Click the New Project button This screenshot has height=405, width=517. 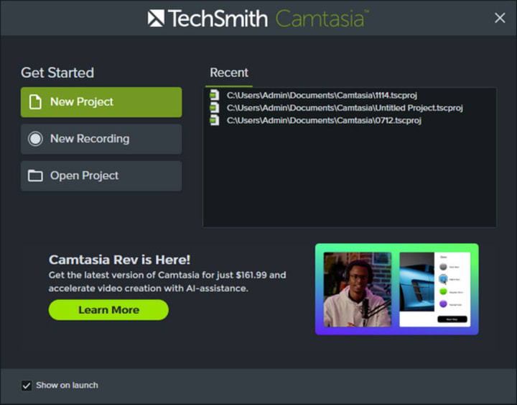pos(101,102)
